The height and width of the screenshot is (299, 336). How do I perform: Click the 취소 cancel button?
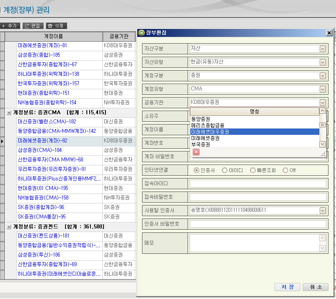[x=315, y=287]
